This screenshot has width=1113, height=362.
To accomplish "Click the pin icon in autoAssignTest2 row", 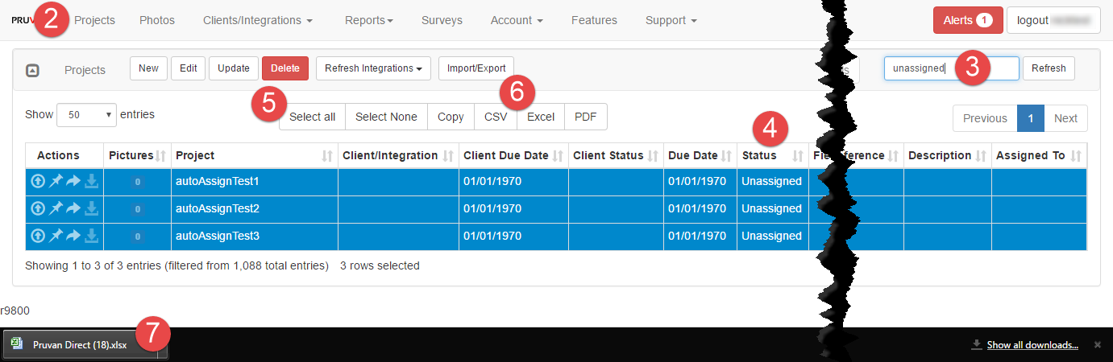I will pyautogui.click(x=56, y=209).
